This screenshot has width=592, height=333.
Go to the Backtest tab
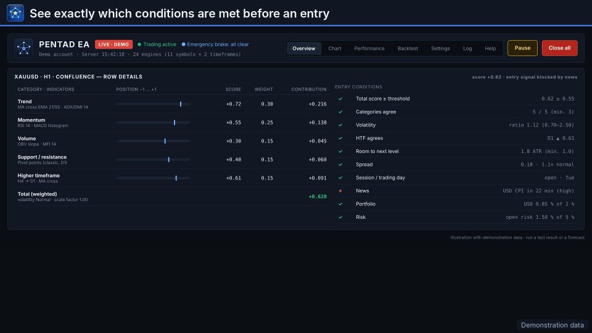[x=408, y=48]
